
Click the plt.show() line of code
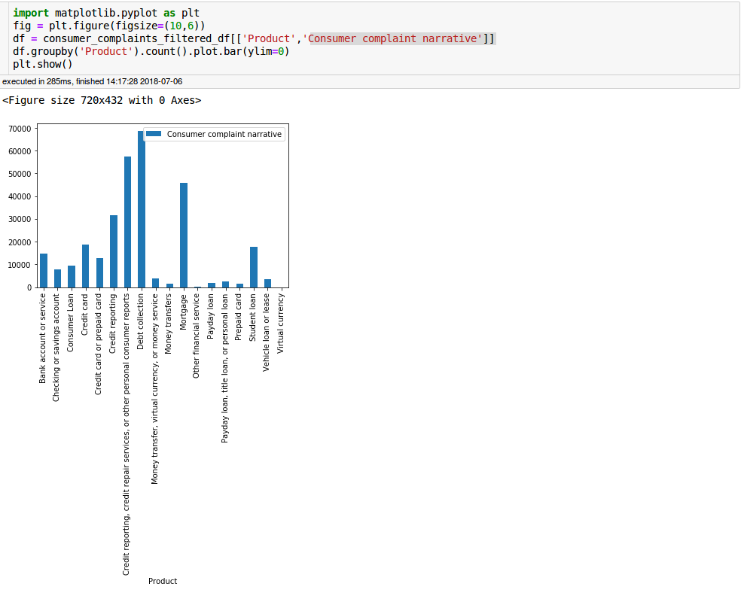pyautogui.click(x=43, y=64)
